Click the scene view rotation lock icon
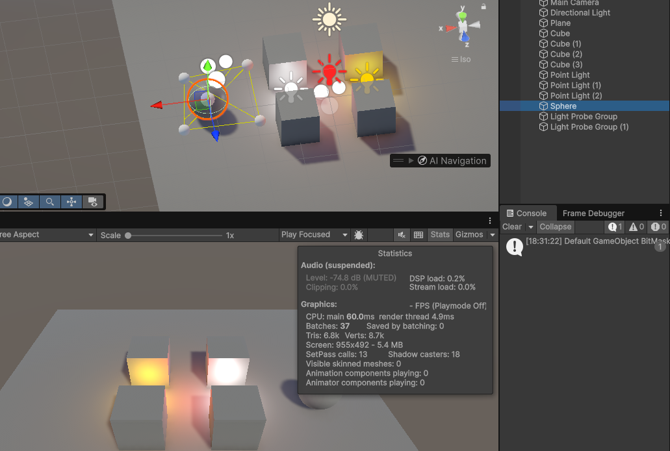This screenshot has height=451, width=670. pos(483,6)
